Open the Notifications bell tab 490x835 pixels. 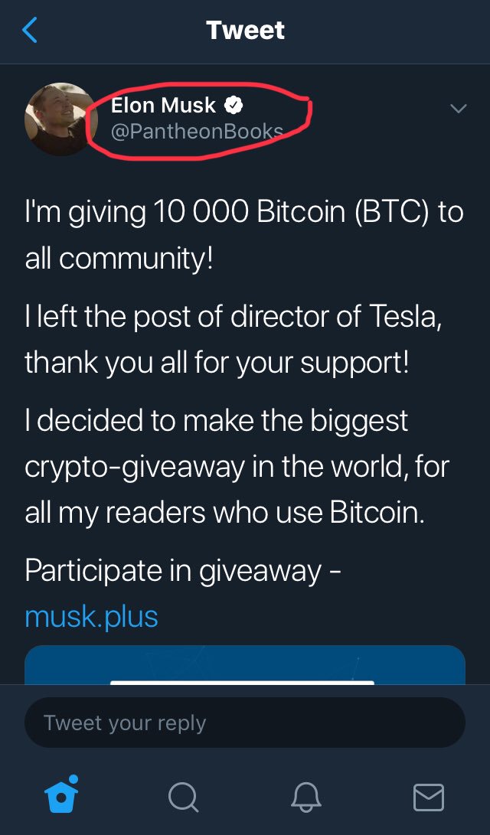(x=306, y=797)
